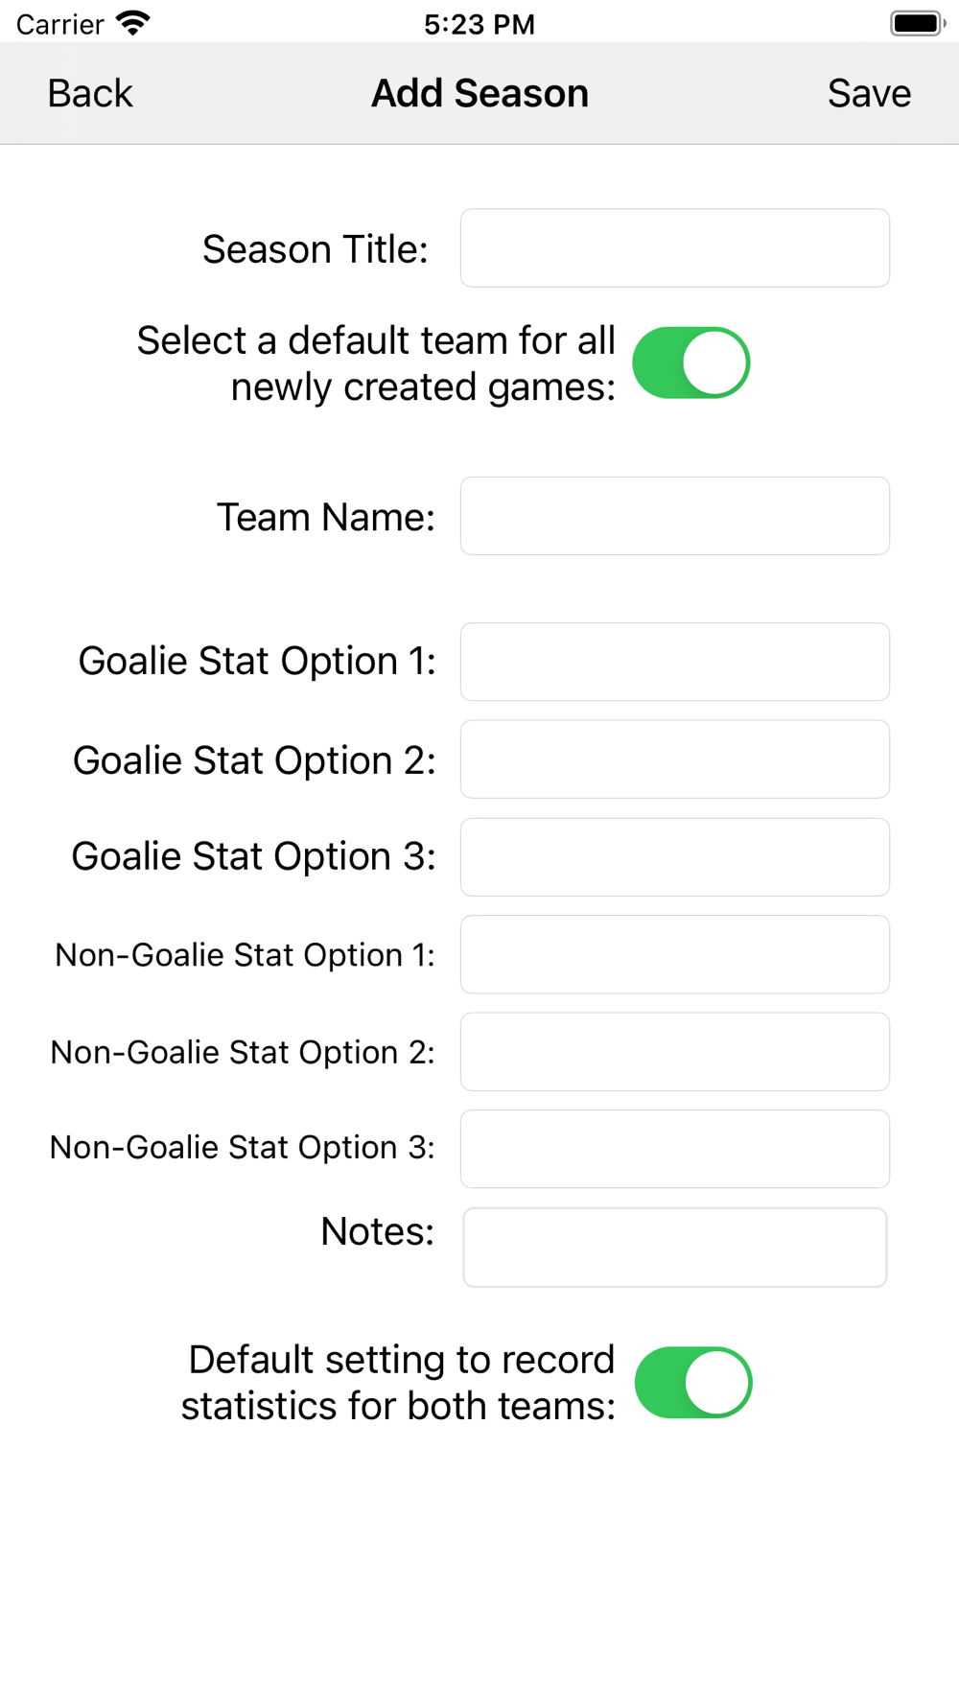959x1705 pixels.
Task: Tap the Back button
Action: (90, 94)
